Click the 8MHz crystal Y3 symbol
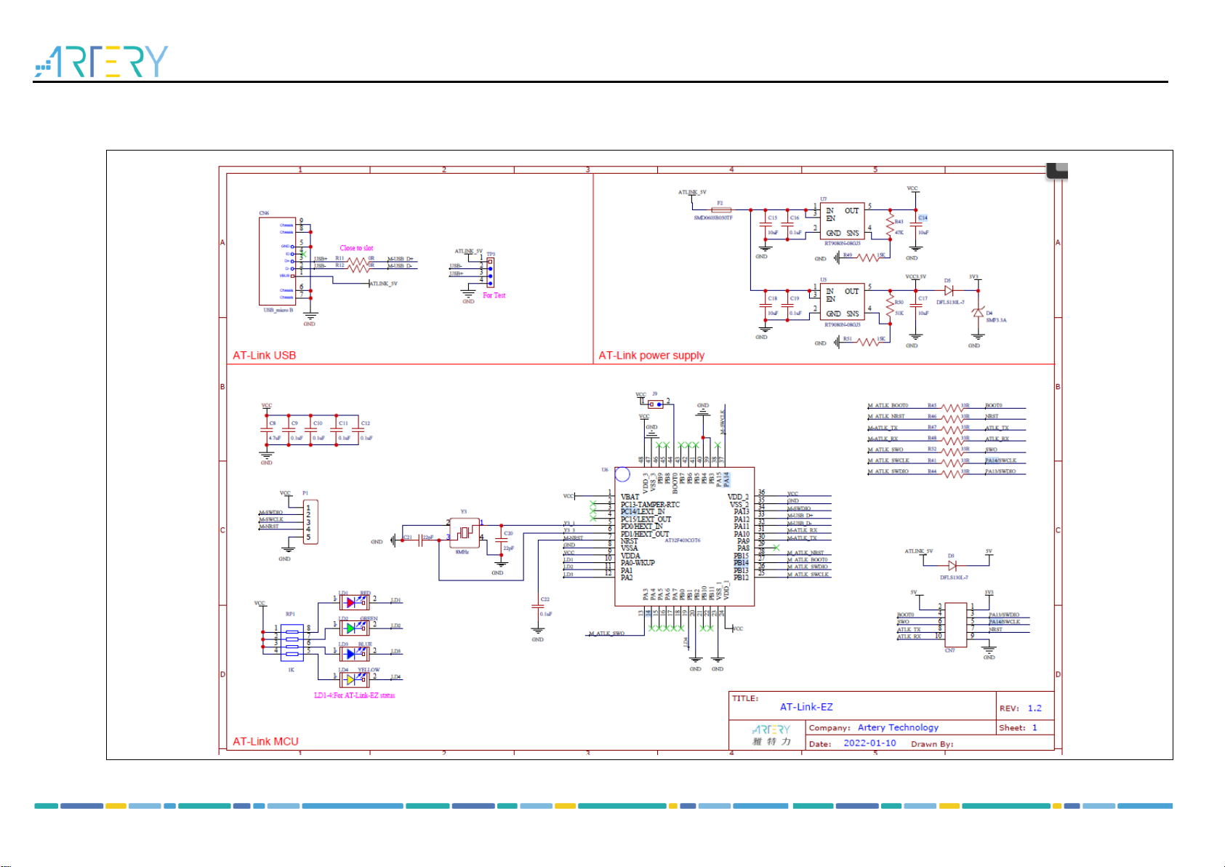Viewport: 1225px width, 867px height. pyautogui.click(x=465, y=532)
